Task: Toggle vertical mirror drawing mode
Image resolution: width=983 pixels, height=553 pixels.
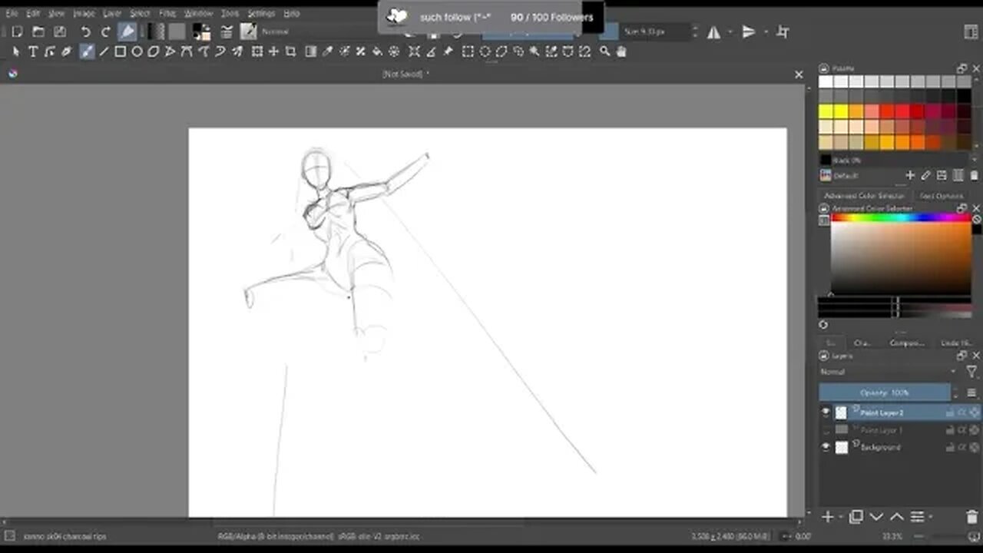Action: pyautogui.click(x=749, y=31)
